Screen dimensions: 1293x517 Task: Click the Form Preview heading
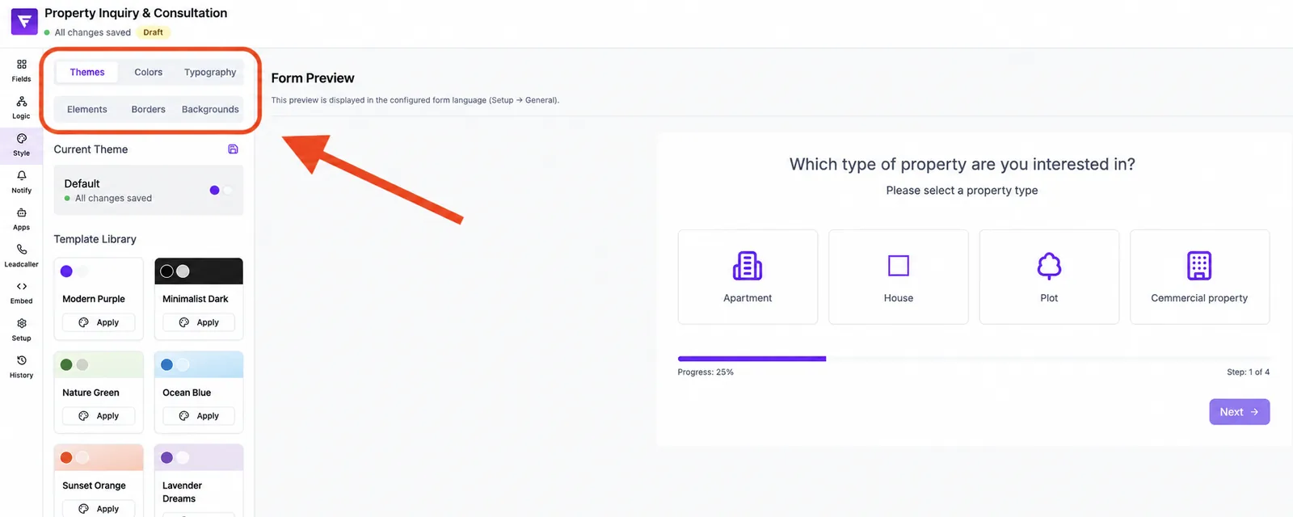pos(313,78)
